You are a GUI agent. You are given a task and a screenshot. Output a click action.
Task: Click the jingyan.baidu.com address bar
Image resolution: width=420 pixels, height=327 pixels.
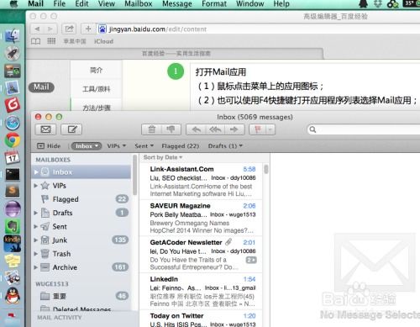(258, 29)
